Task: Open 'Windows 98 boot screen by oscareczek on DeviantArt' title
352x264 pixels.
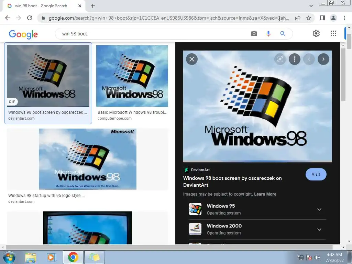Action: point(232,181)
